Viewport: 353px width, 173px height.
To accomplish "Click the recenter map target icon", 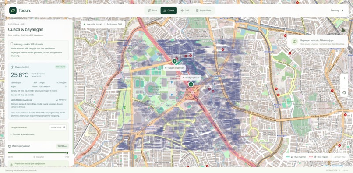I will tap(344, 92).
